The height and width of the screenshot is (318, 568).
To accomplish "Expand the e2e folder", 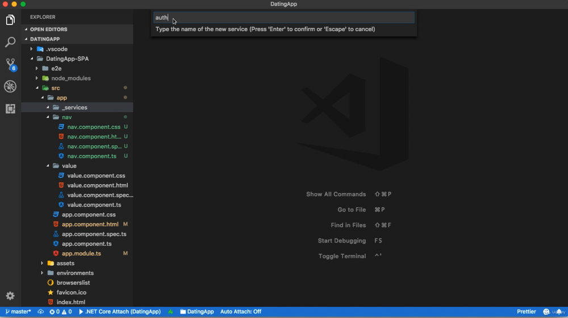I will click(77, 68).
